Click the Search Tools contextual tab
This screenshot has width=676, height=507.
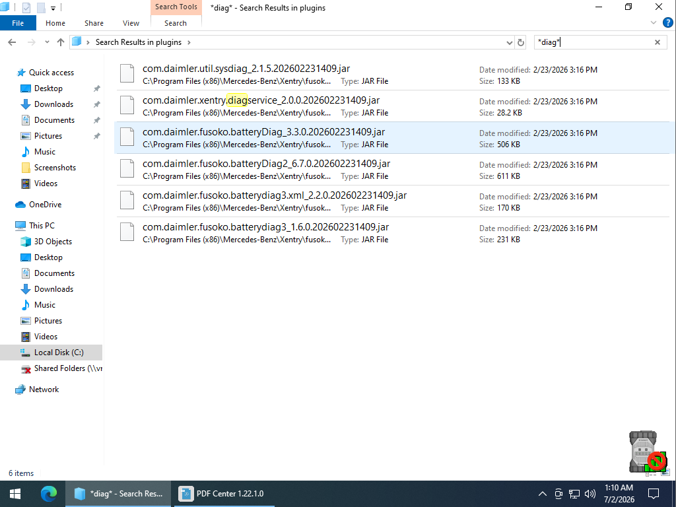tap(176, 7)
